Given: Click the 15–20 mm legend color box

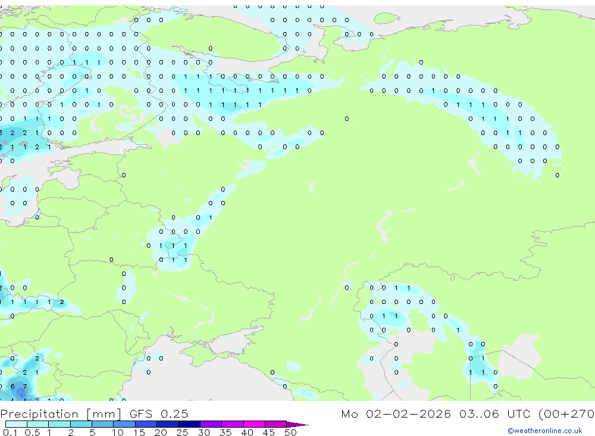Looking at the screenshot, I should click(146, 424).
